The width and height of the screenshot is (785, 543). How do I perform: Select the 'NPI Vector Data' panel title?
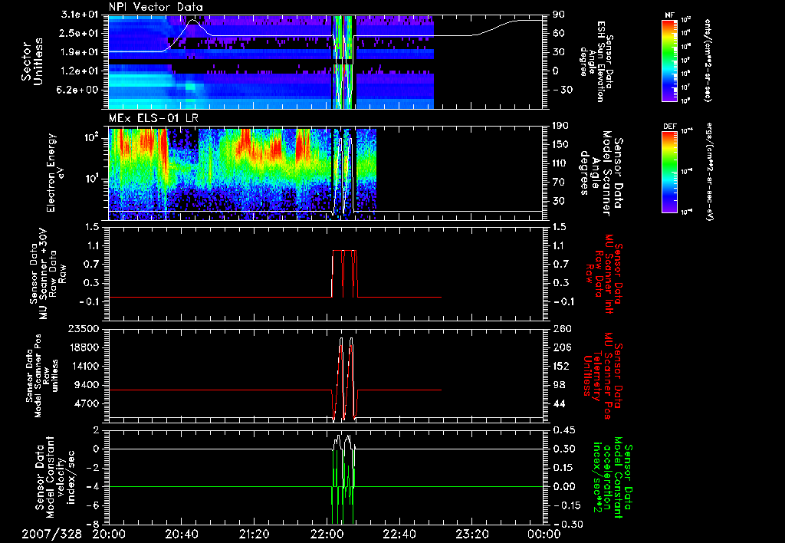156,7
